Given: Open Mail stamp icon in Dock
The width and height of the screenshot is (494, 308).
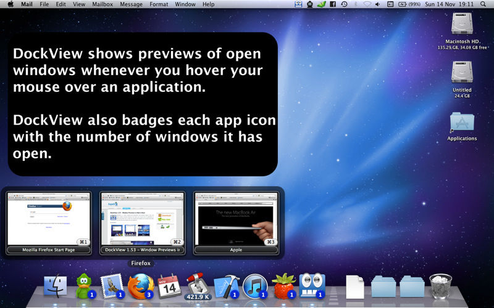Looking at the screenshot, I should (112, 286).
